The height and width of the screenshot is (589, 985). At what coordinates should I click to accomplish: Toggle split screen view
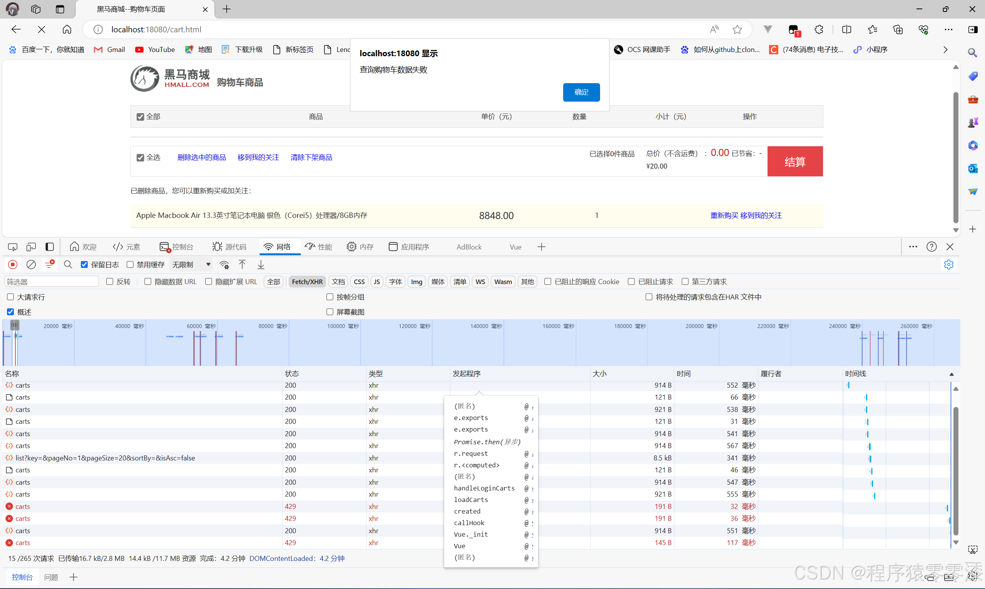846,29
